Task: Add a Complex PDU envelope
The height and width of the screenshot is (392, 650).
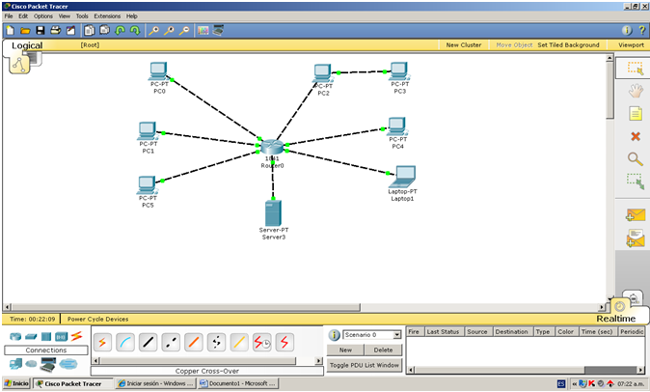Action: [636, 238]
